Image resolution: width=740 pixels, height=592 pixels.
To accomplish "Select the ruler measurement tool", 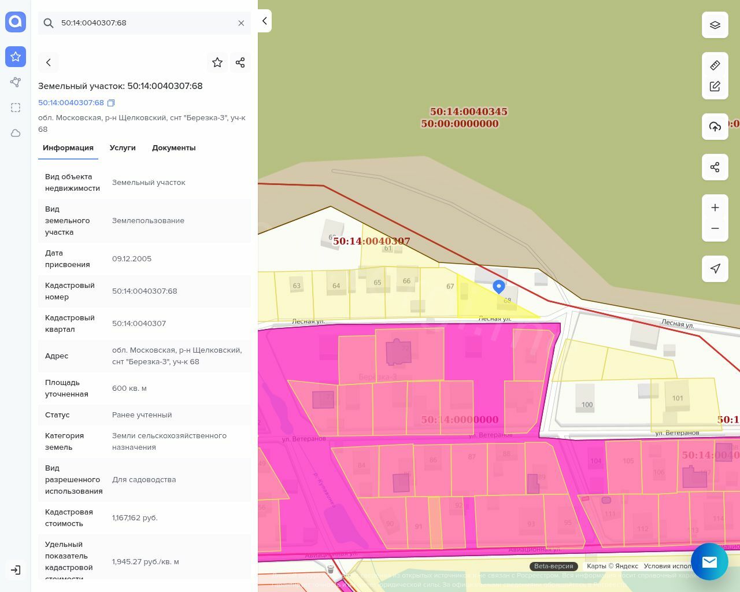I will point(715,65).
